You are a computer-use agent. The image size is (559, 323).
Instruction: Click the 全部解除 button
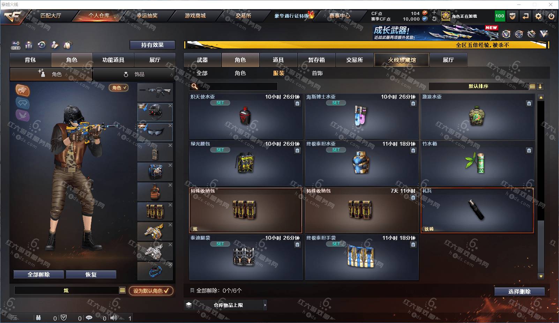click(39, 275)
